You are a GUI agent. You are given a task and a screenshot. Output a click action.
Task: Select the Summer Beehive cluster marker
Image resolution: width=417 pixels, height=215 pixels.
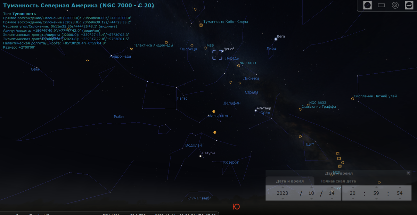pyautogui.click(x=352, y=99)
